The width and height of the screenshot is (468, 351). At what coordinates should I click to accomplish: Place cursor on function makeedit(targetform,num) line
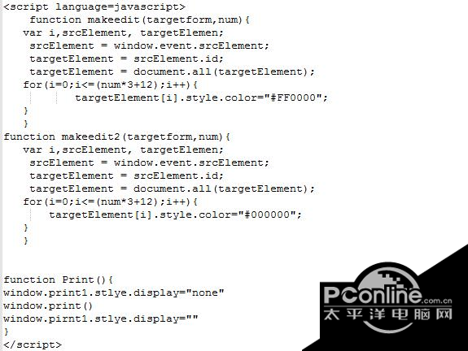click(x=139, y=20)
